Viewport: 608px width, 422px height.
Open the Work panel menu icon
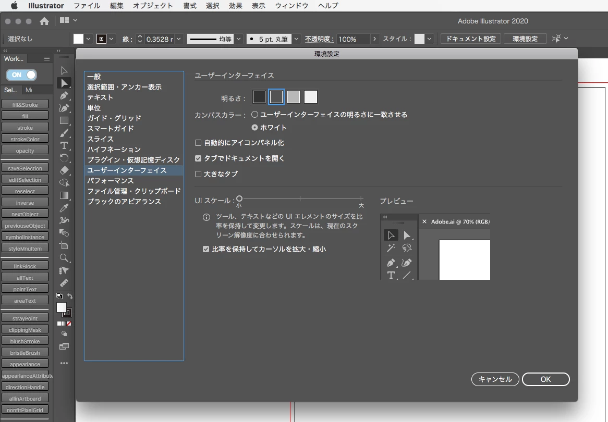[x=47, y=59]
